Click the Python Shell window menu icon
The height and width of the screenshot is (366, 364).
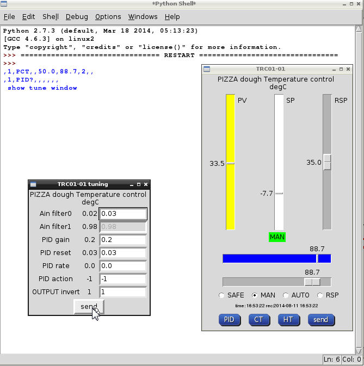[x=5, y=4]
